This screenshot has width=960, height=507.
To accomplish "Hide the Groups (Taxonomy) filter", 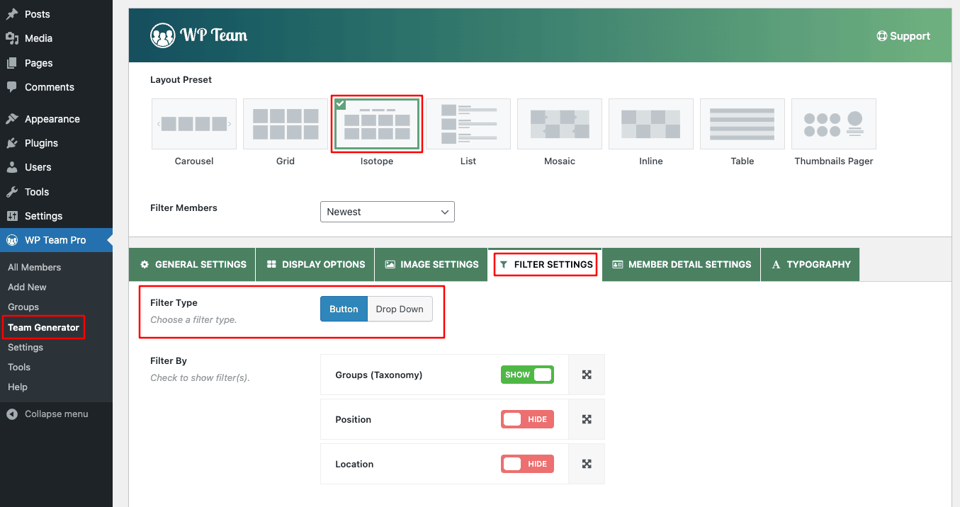I will pyautogui.click(x=527, y=374).
